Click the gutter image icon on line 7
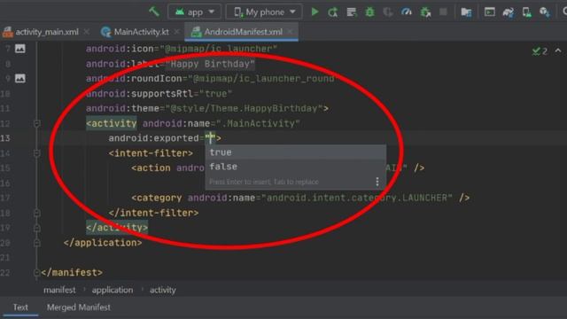Image resolution: width=567 pixels, height=319 pixels. tap(20, 49)
